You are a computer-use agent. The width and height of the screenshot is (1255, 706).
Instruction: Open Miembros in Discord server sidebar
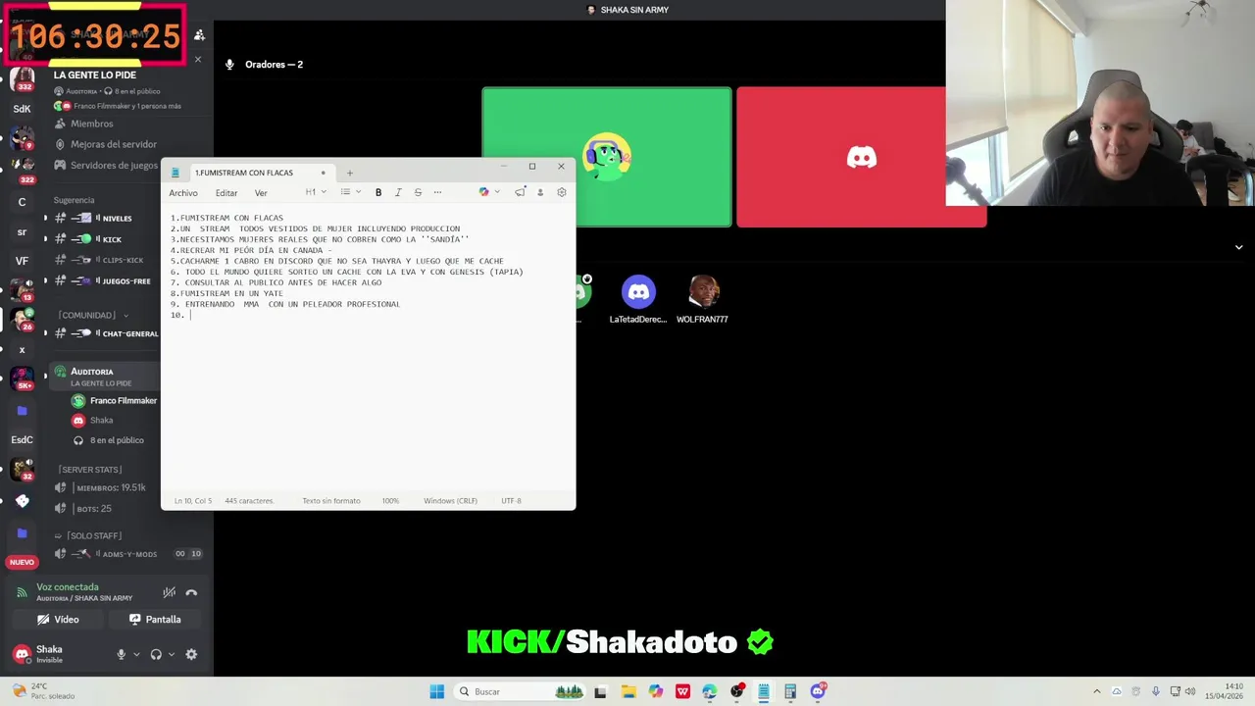(x=84, y=124)
